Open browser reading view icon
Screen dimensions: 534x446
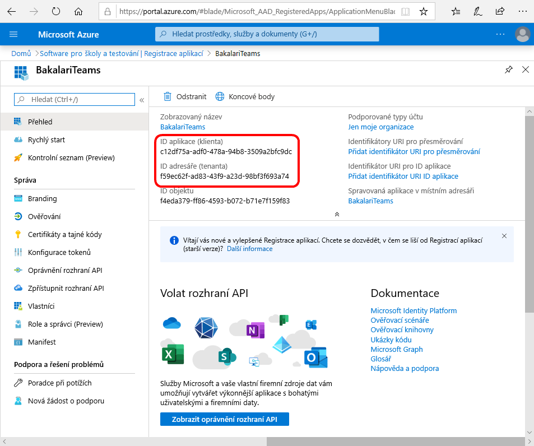click(x=405, y=12)
